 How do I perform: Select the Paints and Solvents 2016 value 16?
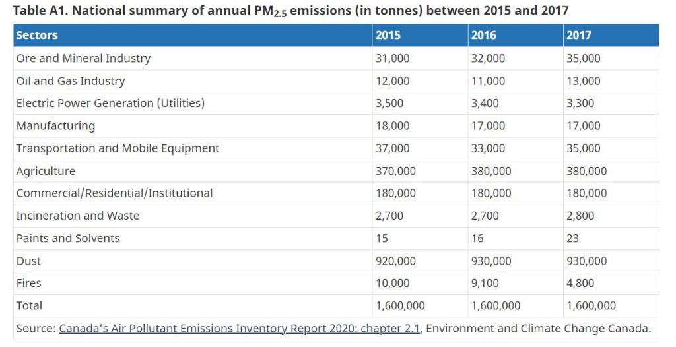(477, 238)
